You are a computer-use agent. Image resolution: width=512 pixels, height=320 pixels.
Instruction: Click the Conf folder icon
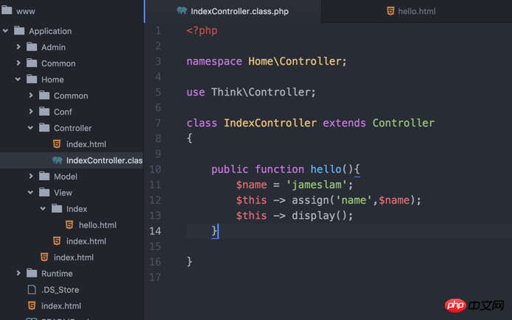click(44, 111)
